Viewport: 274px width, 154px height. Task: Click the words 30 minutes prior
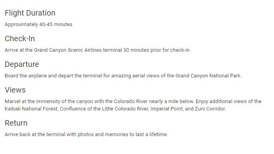[142, 50]
